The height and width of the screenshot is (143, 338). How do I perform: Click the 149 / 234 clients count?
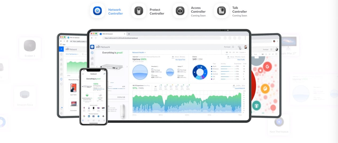click(x=198, y=59)
